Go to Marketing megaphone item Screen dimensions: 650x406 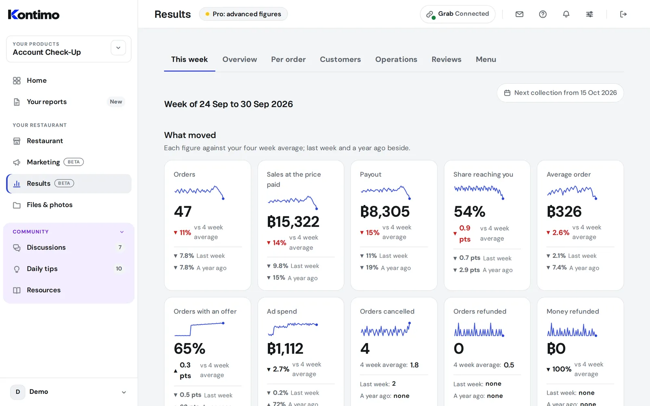click(x=69, y=162)
